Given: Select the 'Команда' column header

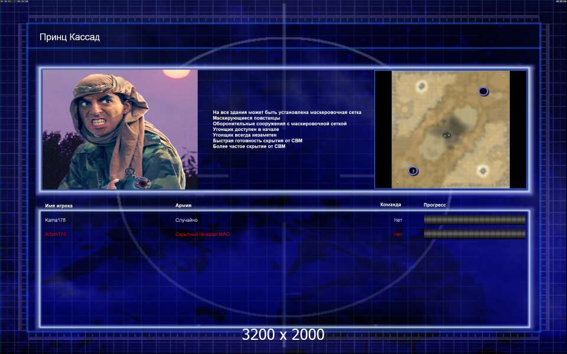Looking at the screenshot, I should click(390, 205).
